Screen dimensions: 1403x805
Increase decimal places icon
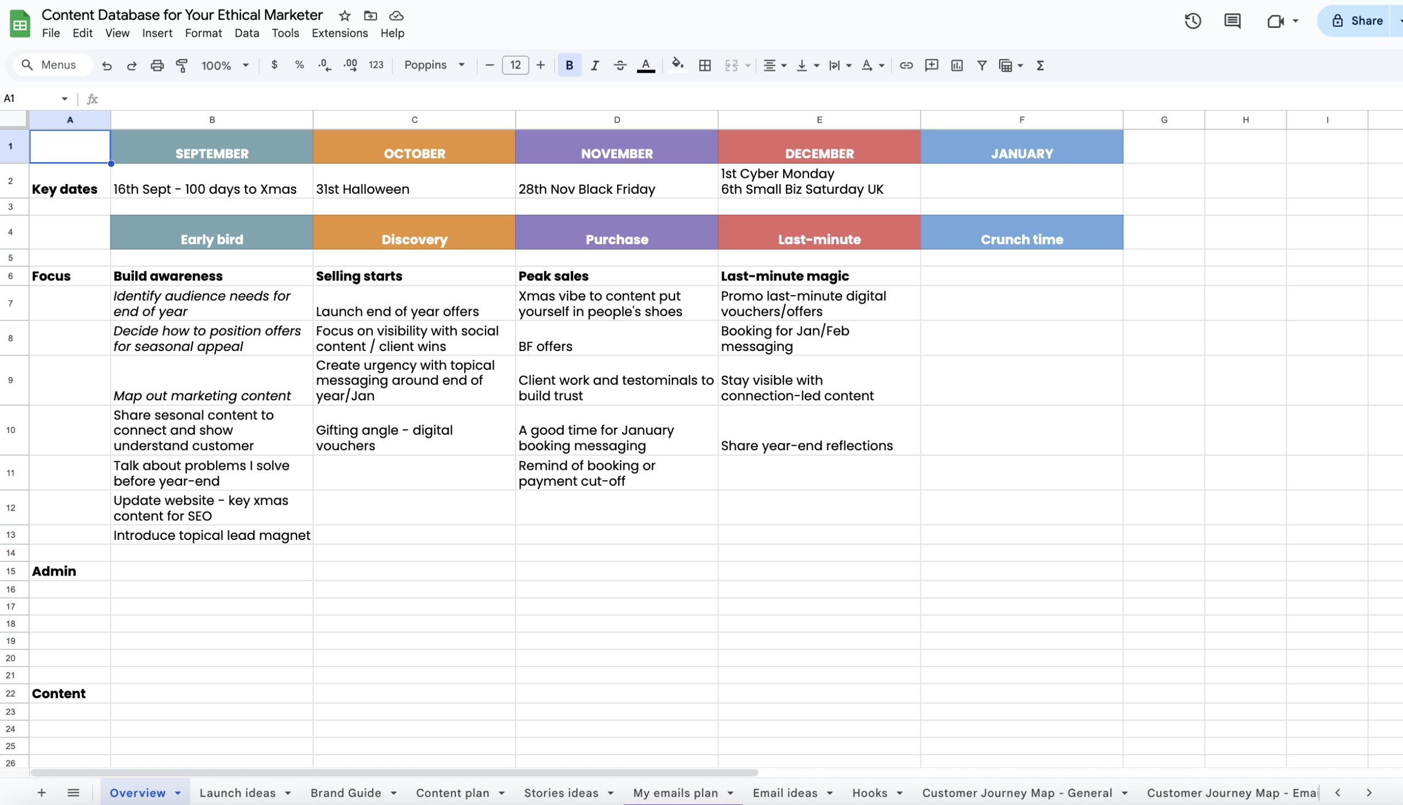point(350,65)
